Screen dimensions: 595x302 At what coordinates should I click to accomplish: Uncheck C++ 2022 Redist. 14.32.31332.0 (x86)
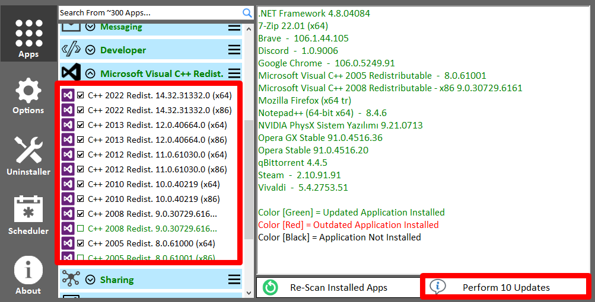81,110
